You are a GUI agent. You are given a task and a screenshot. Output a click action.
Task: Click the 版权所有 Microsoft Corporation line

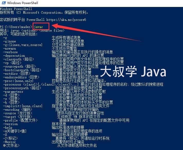point(44,13)
